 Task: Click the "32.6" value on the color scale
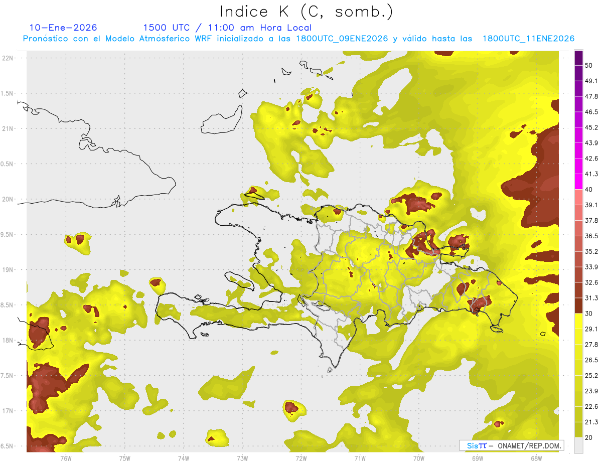591,282
